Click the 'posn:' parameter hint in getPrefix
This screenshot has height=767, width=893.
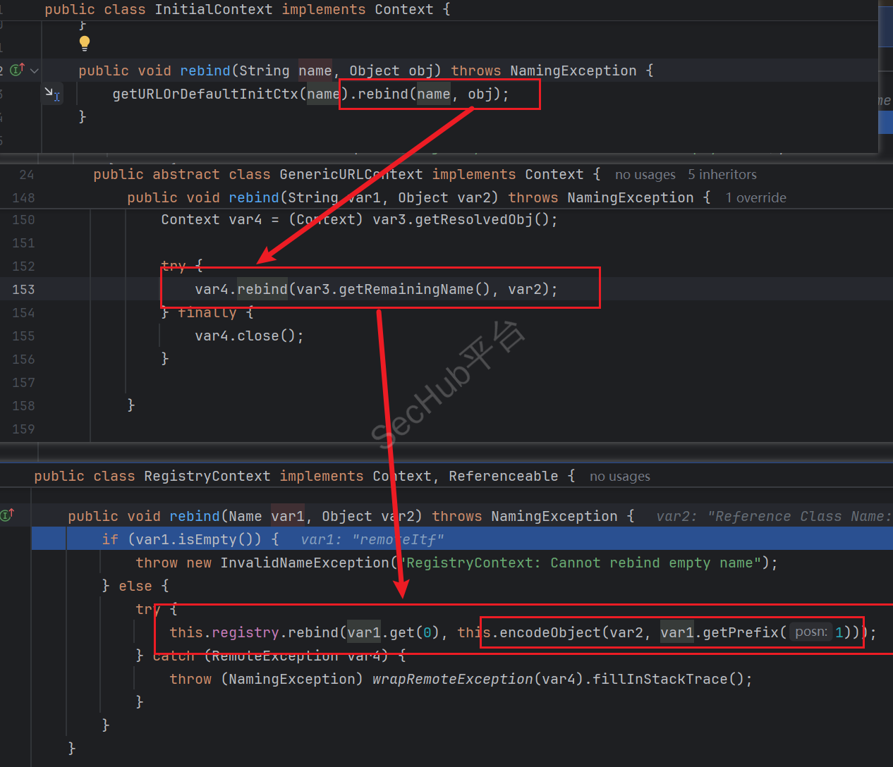pyautogui.click(x=810, y=632)
